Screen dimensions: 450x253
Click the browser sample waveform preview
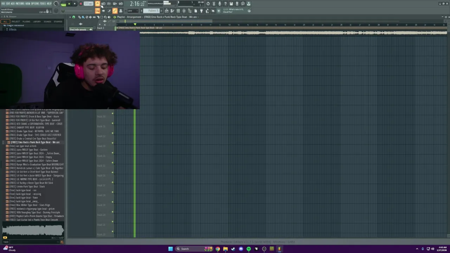(x=33, y=231)
